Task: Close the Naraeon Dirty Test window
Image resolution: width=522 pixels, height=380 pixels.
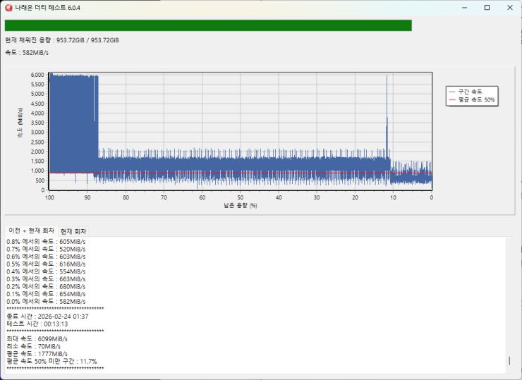Action: 510,8
